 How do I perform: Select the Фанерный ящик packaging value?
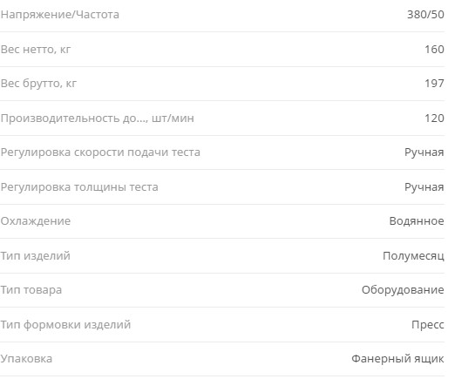397,359
